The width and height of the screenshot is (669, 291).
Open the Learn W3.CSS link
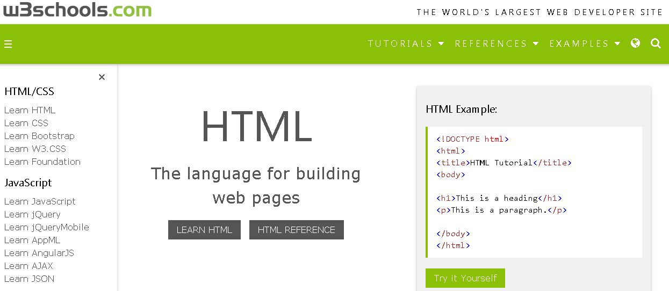[35, 149]
